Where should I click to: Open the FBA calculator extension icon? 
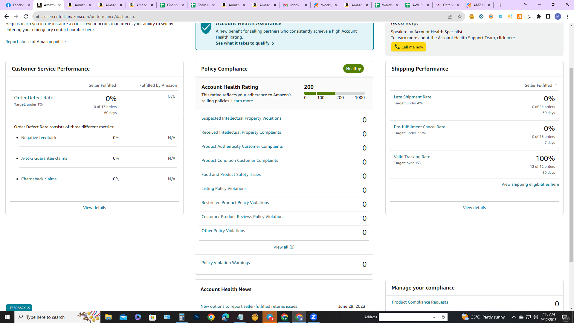pyautogui.click(x=500, y=16)
